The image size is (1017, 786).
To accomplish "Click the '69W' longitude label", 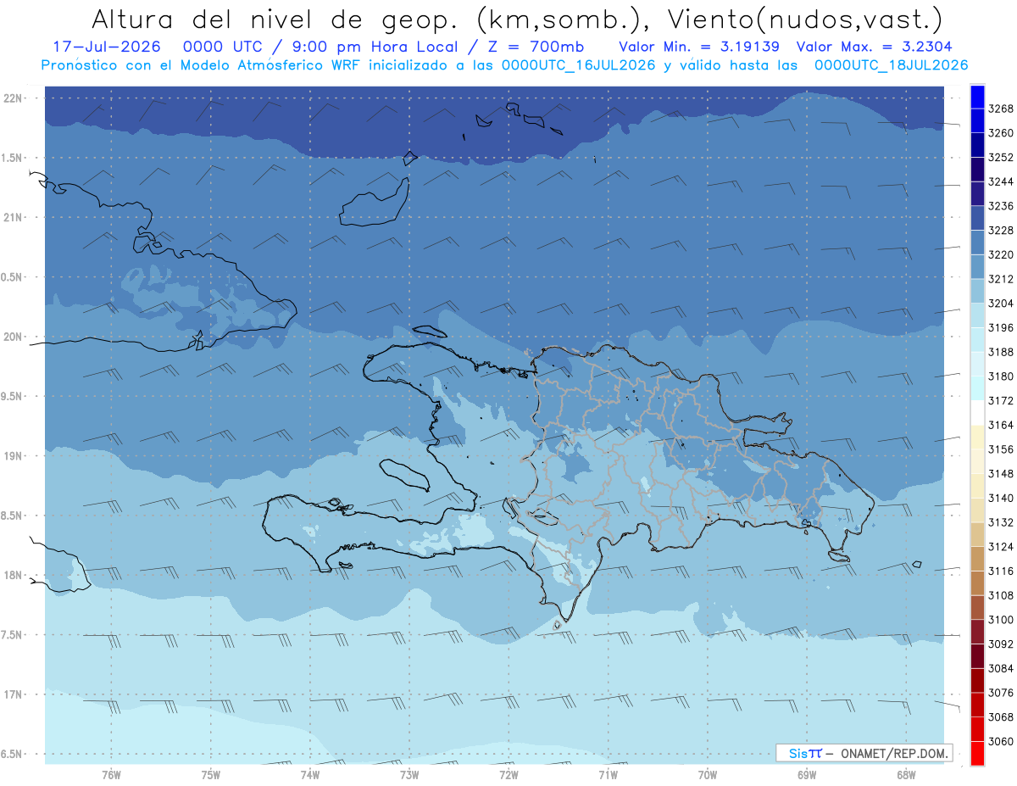I will click(807, 775).
